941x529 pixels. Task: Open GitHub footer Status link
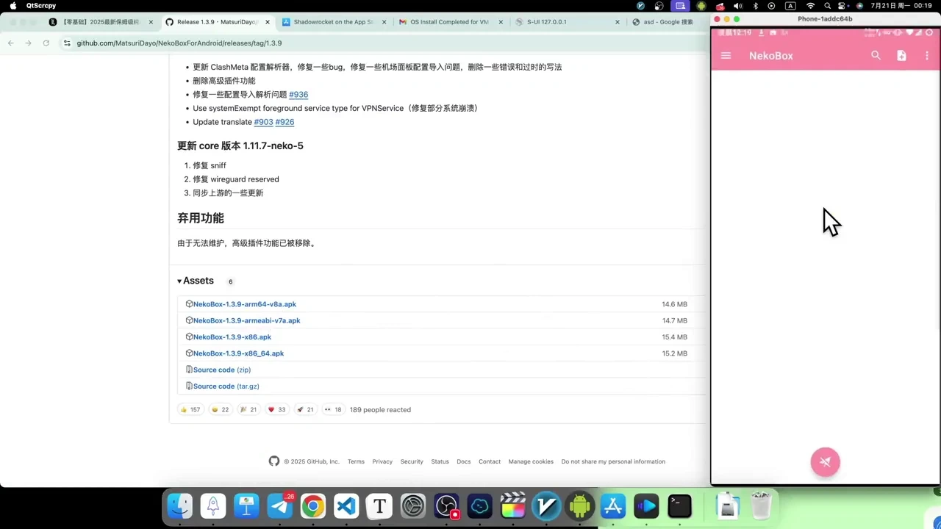(x=440, y=461)
